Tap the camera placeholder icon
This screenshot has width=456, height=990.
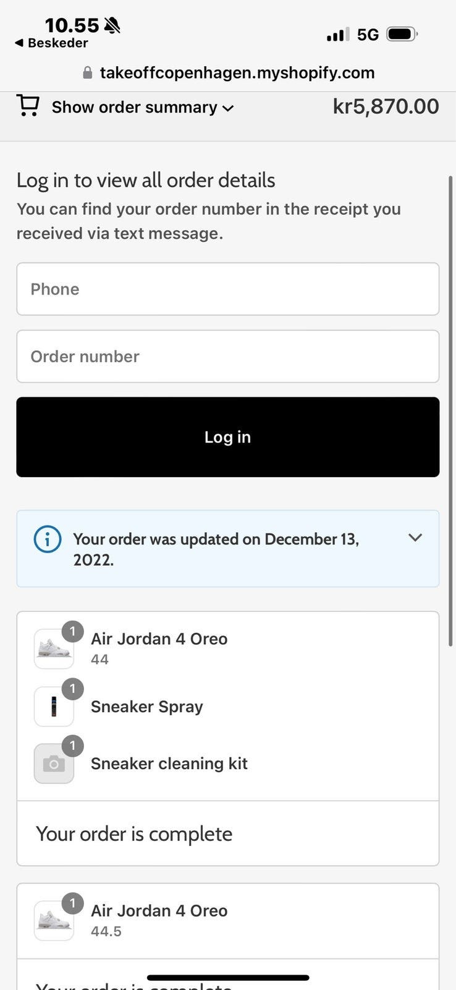54,764
